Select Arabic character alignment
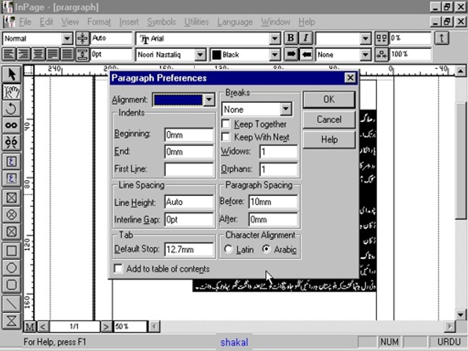This screenshot has width=468, height=351. 266,249
